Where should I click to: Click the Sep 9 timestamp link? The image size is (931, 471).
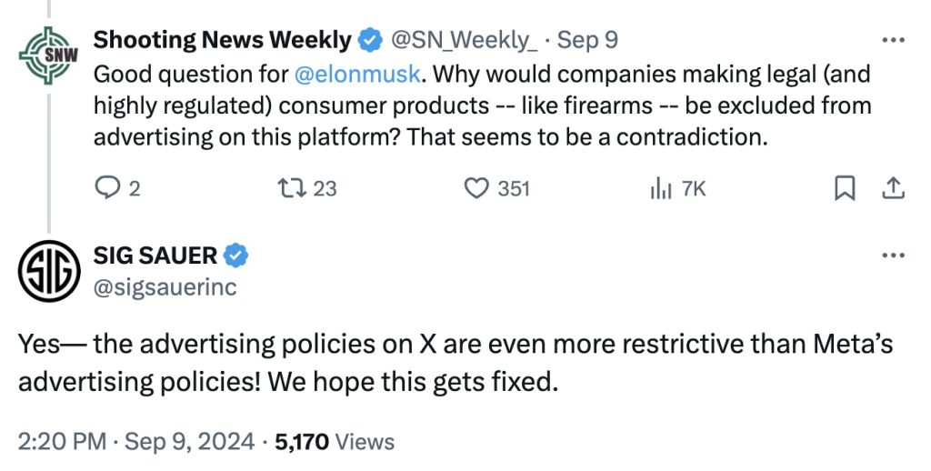[x=587, y=40]
